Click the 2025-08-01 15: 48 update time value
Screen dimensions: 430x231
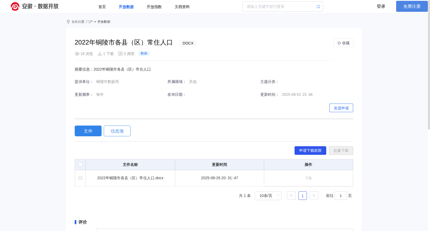(x=297, y=94)
